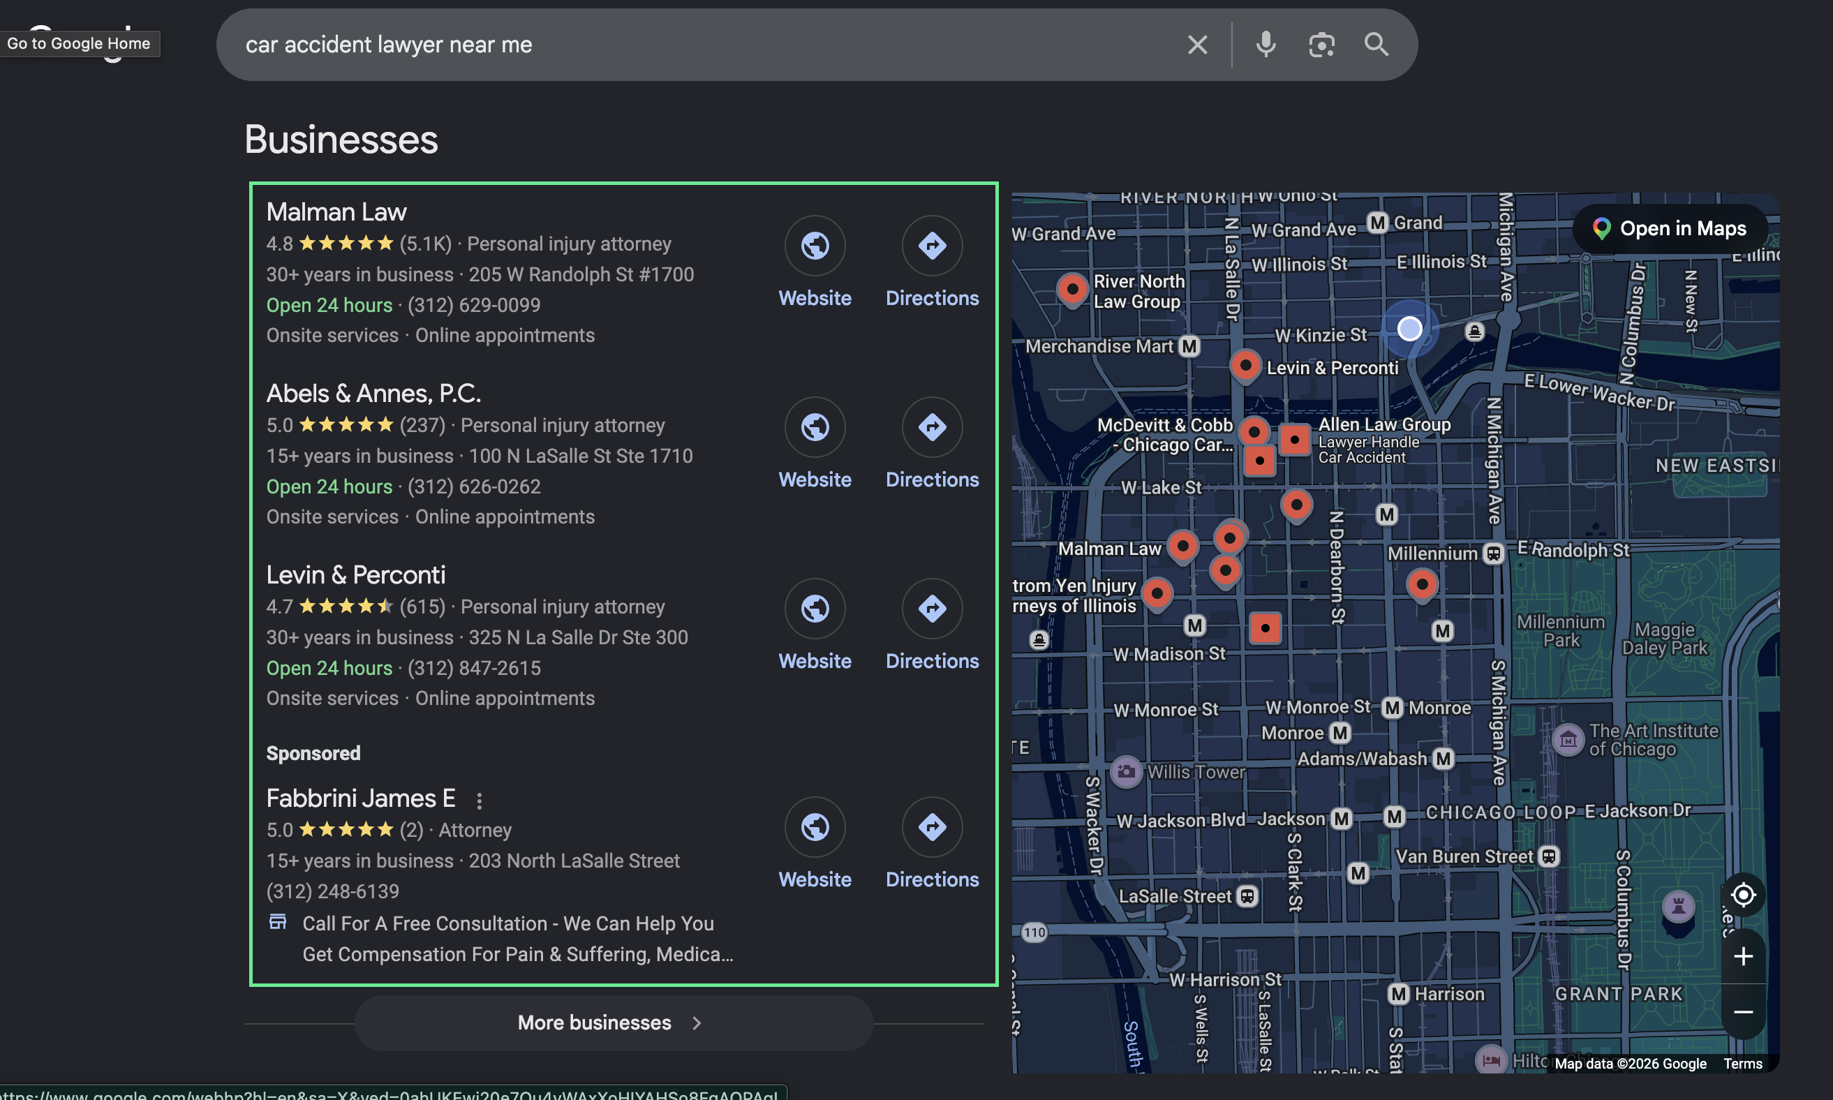Zoom out on the map
Image resolution: width=1833 pixels, height=1100 pixels.
(x=1742, y=1012)
